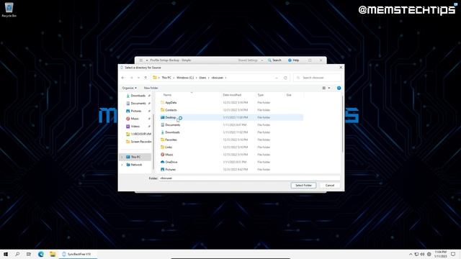Click Help in the Profile Setup window
The width and height of the screenshot is (461, 259).
[x=293, y=60]
